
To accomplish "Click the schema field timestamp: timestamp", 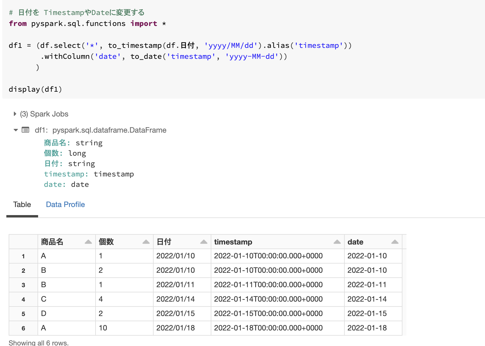I will pyautogui.click(x=89, y=174).
